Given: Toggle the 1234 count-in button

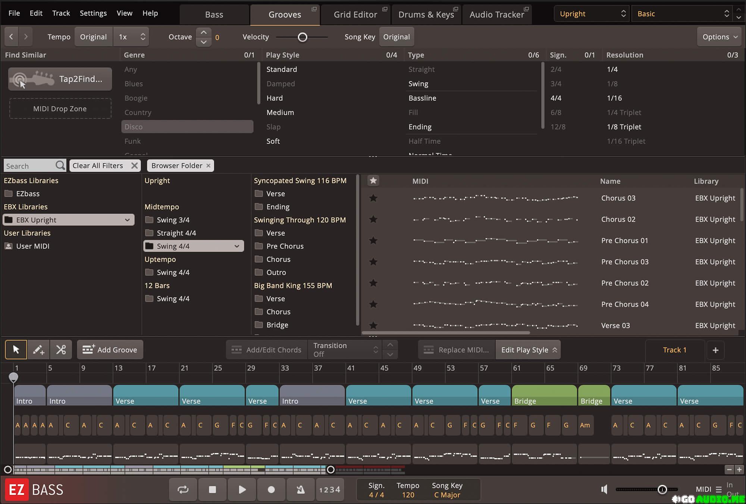Looking at the screenshot, I should click(330, 489).
